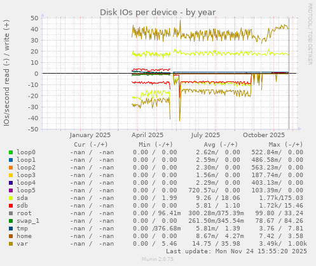The width and height of the screenshot is (316, 266).
Task: Click var average value '14.75 / 35.98'
Action: [216, 244]
